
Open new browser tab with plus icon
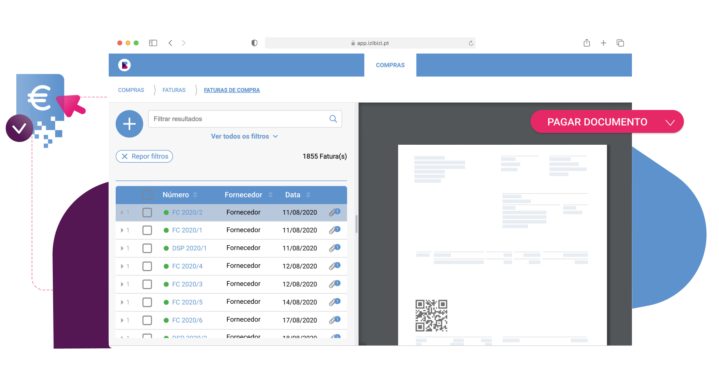tap(603, 43)
